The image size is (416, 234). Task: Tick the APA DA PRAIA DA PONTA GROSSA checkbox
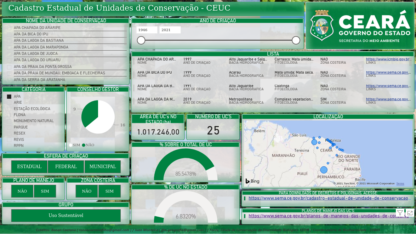[x=9, y=67]
